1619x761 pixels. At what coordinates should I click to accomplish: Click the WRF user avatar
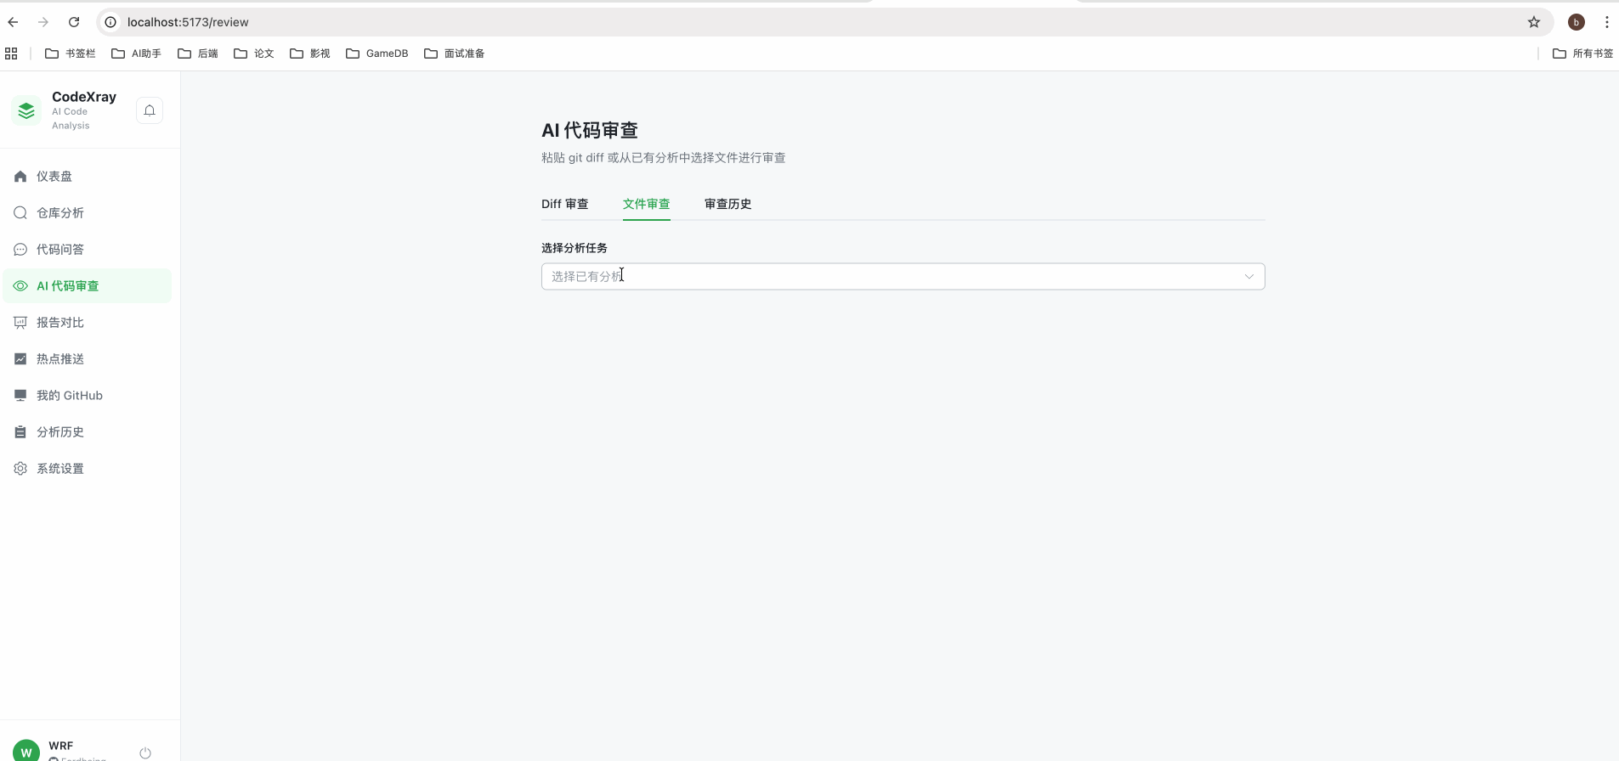(x=26, y=751)
